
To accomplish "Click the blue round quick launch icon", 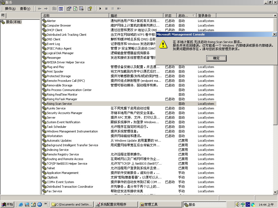I will [40, 204].
